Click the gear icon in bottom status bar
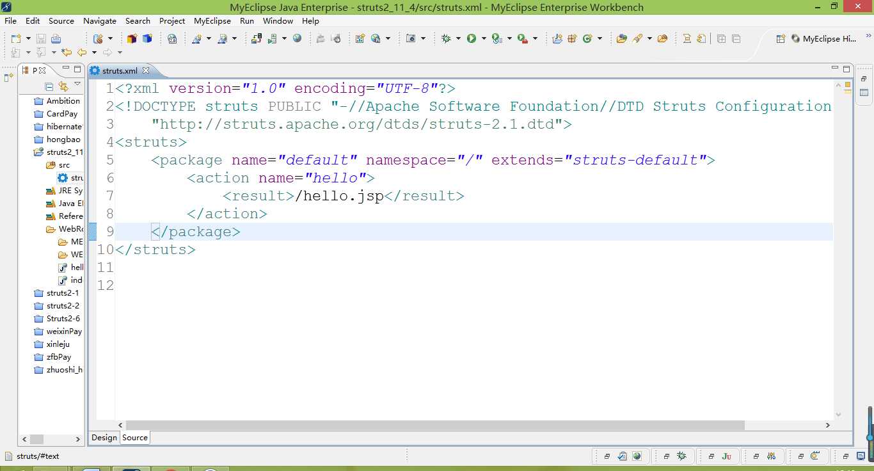 (x=681, y=456)
